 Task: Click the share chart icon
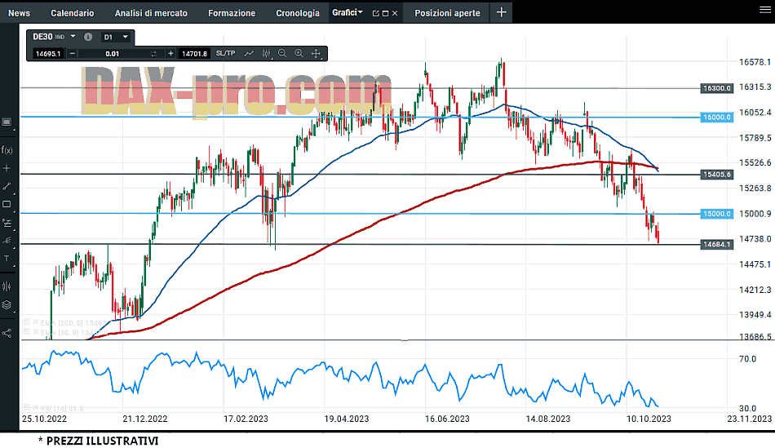pyautogui.click(x=7, y=333)
